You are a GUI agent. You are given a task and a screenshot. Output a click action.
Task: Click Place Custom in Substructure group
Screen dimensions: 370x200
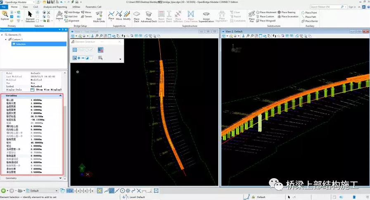265,16
